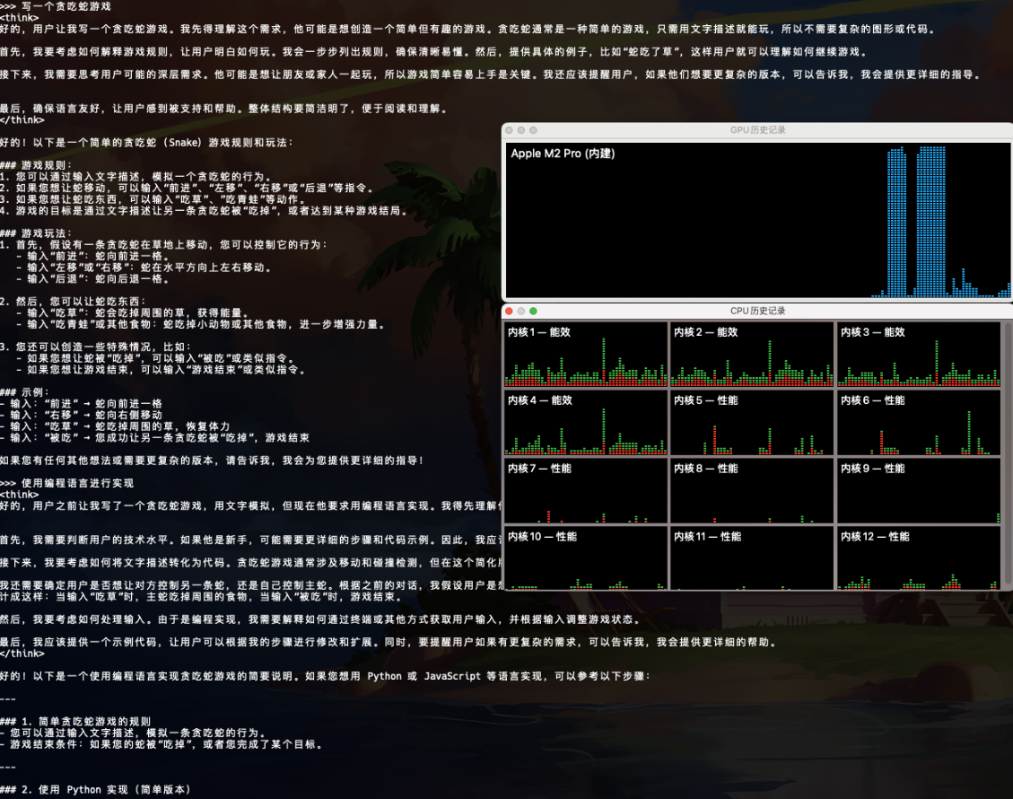Click the vertical scrollbar in CPU 历史记录 window
Screen dimensions: 1013x799
(1007, 449)
